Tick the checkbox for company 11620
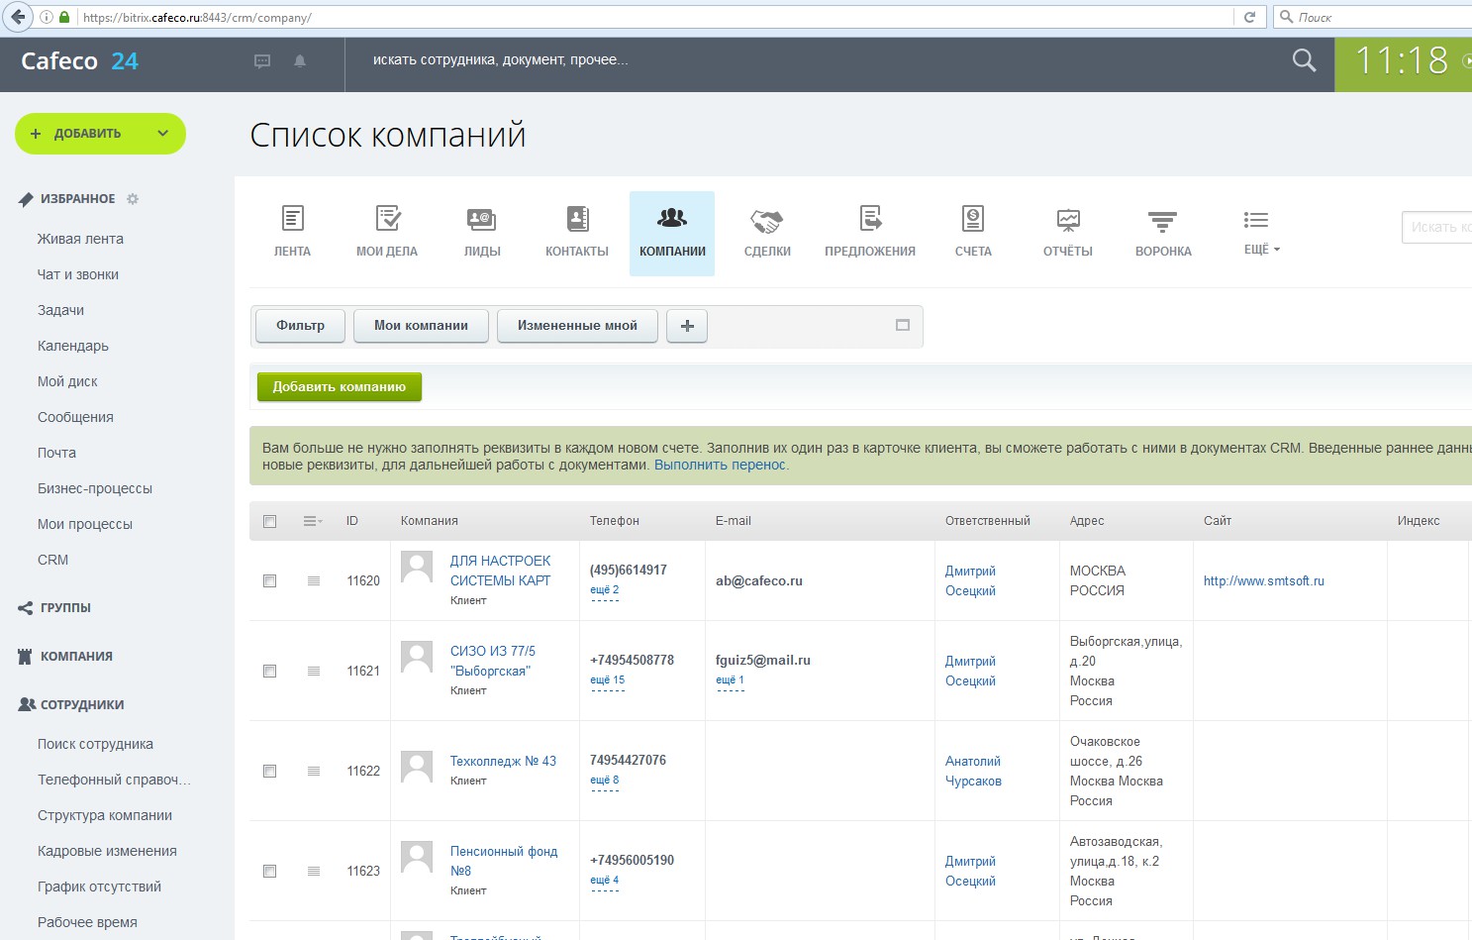This screenshot has width=1472, height=940. (269, 581)
